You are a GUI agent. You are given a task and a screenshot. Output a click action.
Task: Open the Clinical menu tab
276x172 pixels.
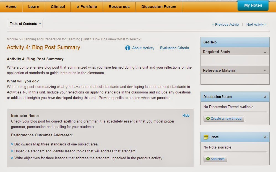coord(58,7)
